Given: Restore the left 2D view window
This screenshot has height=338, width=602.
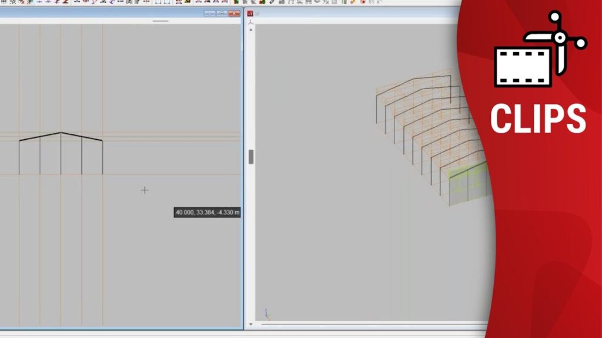Looking at the screenshot, I should tap(222, 13).
